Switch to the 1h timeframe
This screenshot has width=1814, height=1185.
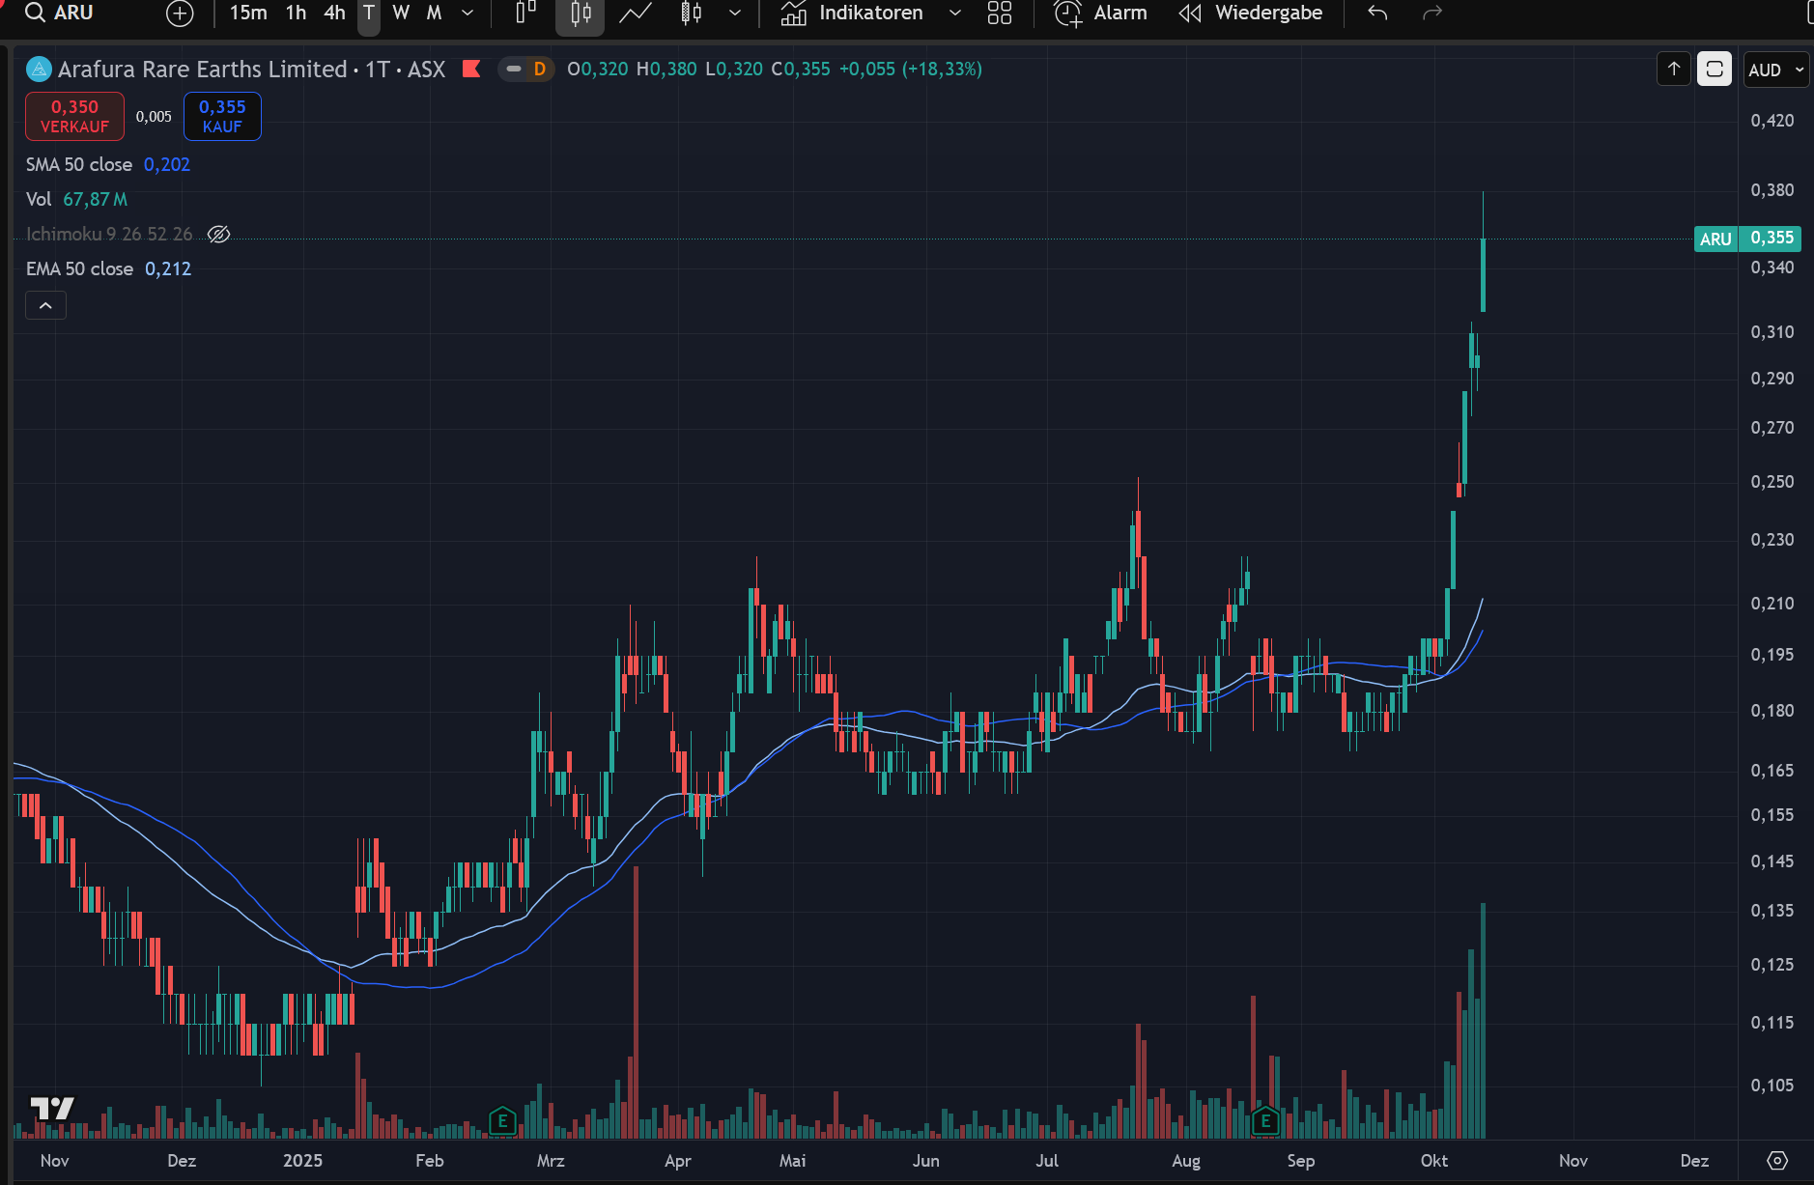296,13
